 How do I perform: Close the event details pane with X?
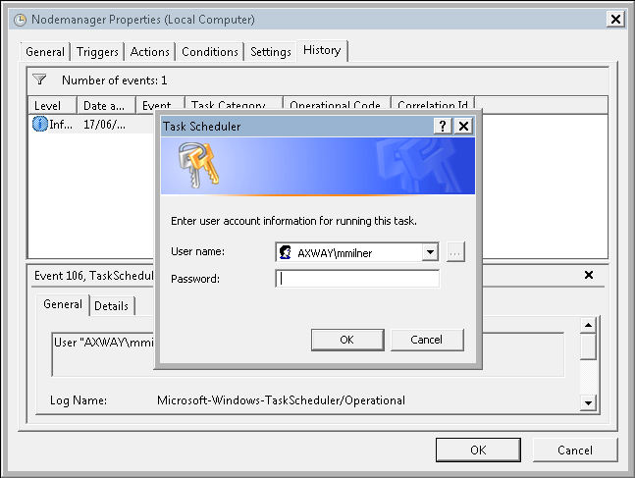(589, 275)
